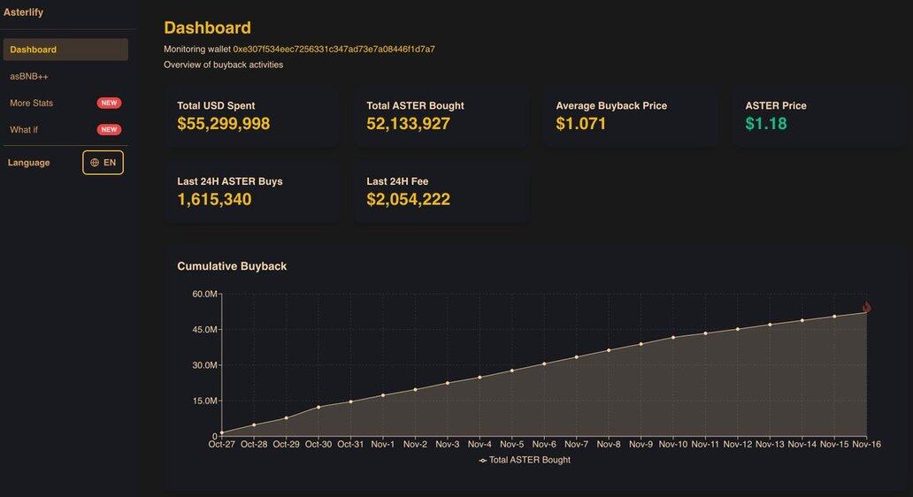
Task: Open the More Stats section
Action: coord(32,103)
